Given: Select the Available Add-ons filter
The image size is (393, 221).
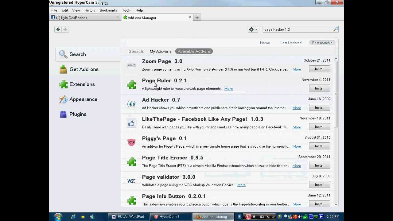Looking at the screenshot, I should [194, 51].
